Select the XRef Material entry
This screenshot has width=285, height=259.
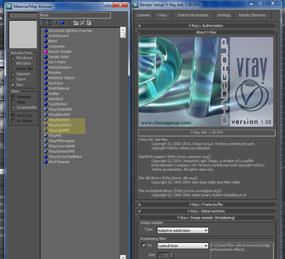pos(59,162)
